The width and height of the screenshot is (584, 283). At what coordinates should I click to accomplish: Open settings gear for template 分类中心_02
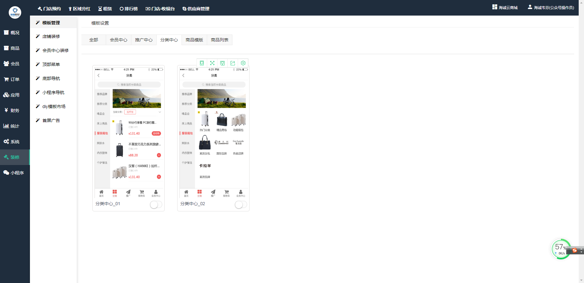click(x=243, y=63)
